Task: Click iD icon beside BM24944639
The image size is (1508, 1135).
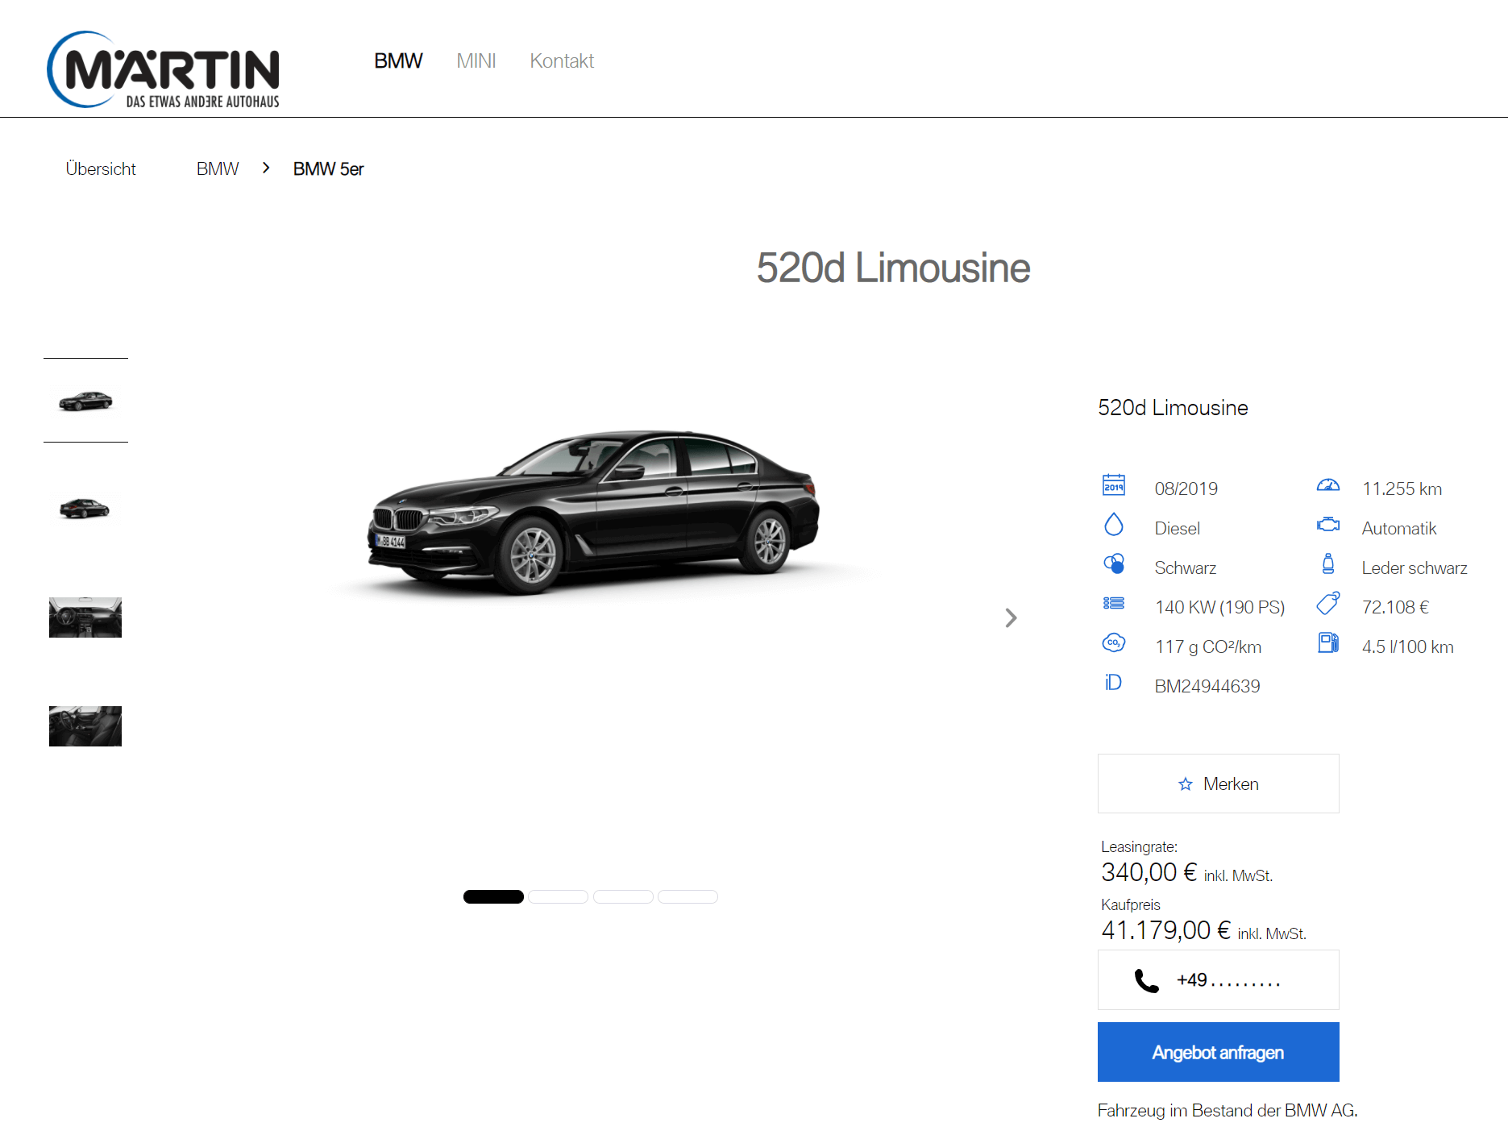Action: (x=1113, y=683)
